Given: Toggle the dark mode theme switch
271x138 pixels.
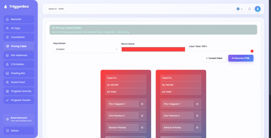Looking at the screenshot, I should 240,9.
